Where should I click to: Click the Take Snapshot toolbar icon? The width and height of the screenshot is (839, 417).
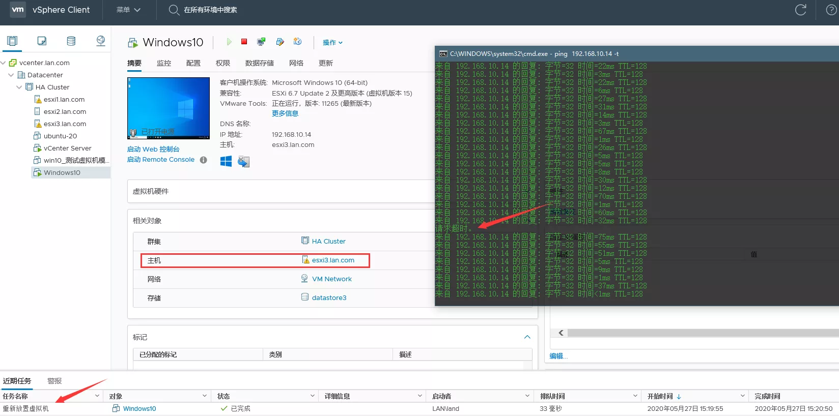click(298, 42)
